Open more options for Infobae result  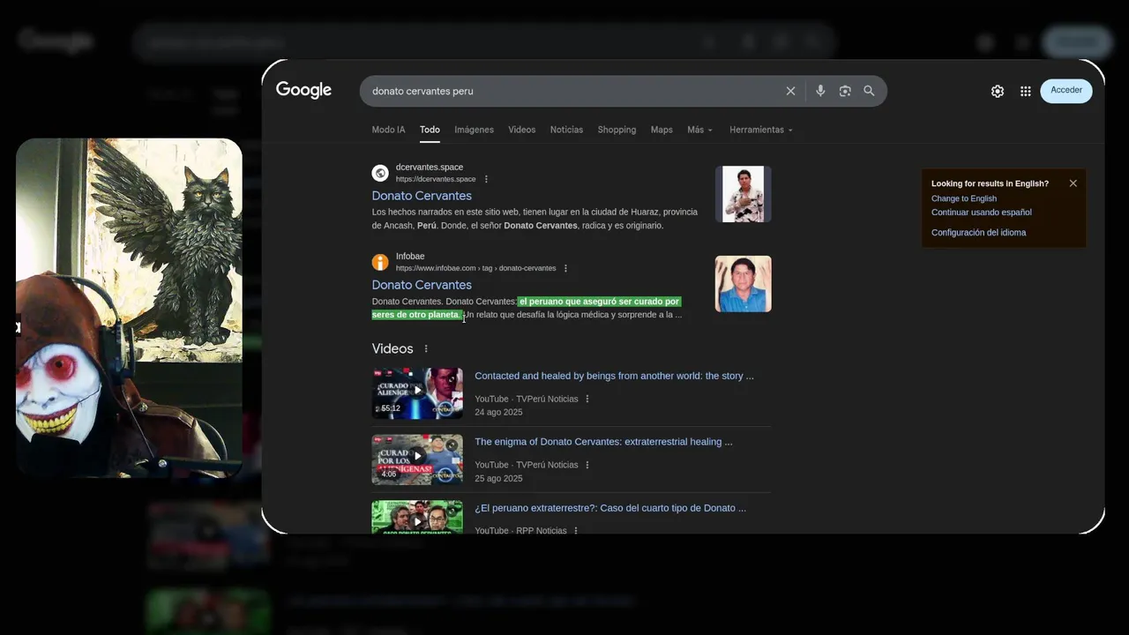click(566, 268)
